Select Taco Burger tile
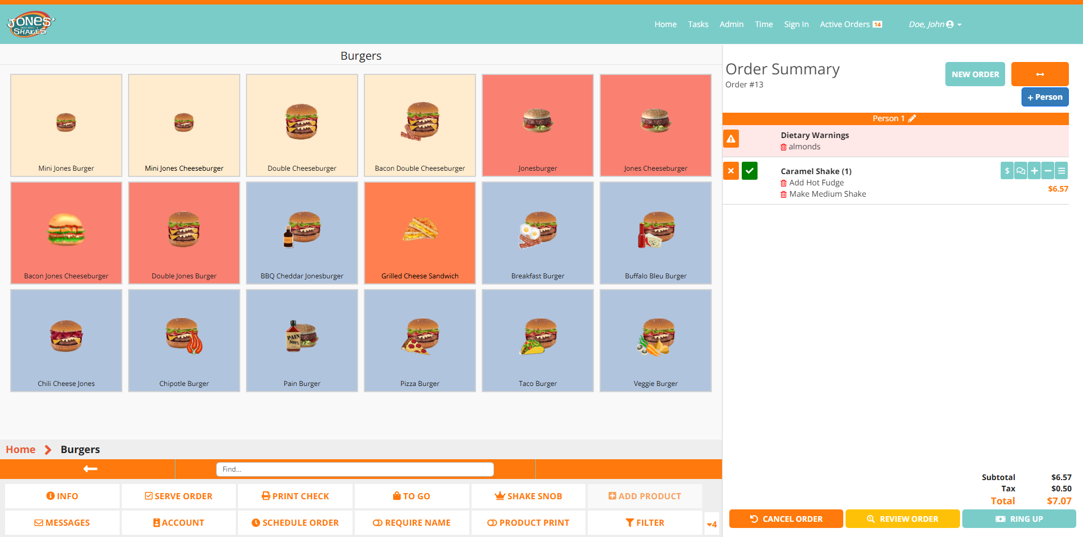 (538, 340)
